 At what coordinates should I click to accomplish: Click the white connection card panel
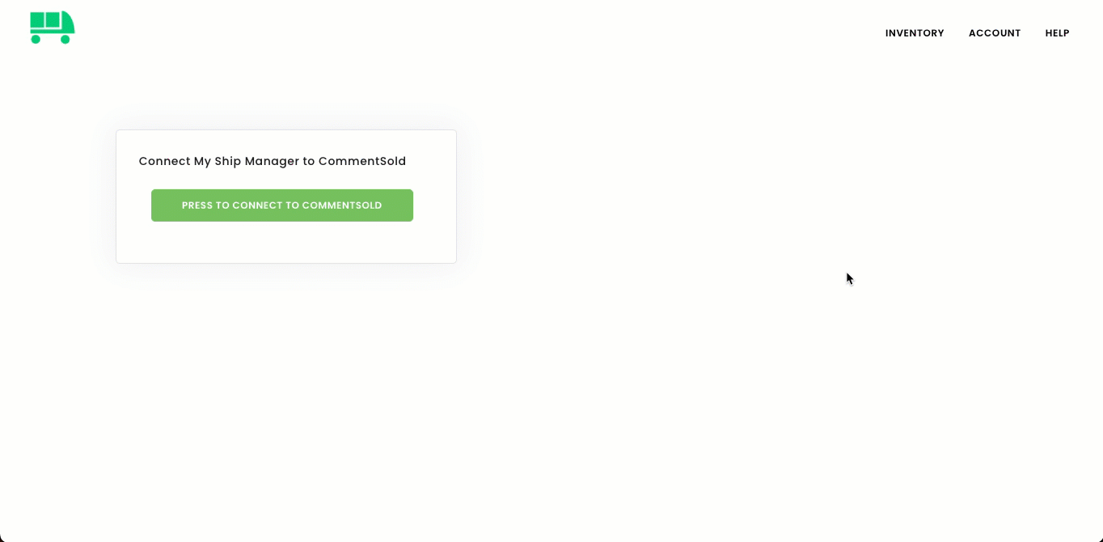286,197
